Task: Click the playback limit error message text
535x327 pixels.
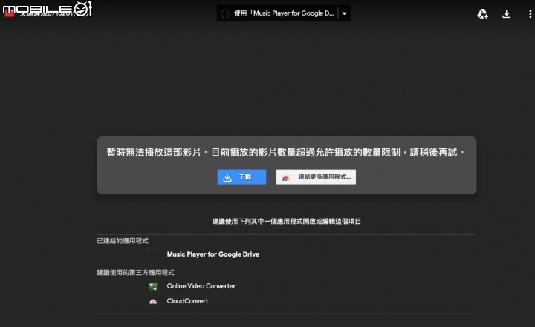Action: (x=286, y=152)
